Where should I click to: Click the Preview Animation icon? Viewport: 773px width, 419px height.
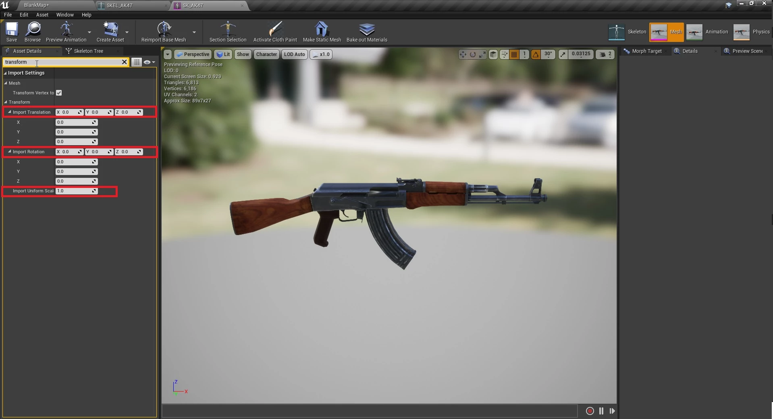pyautogui.click(x=66, y=31)
